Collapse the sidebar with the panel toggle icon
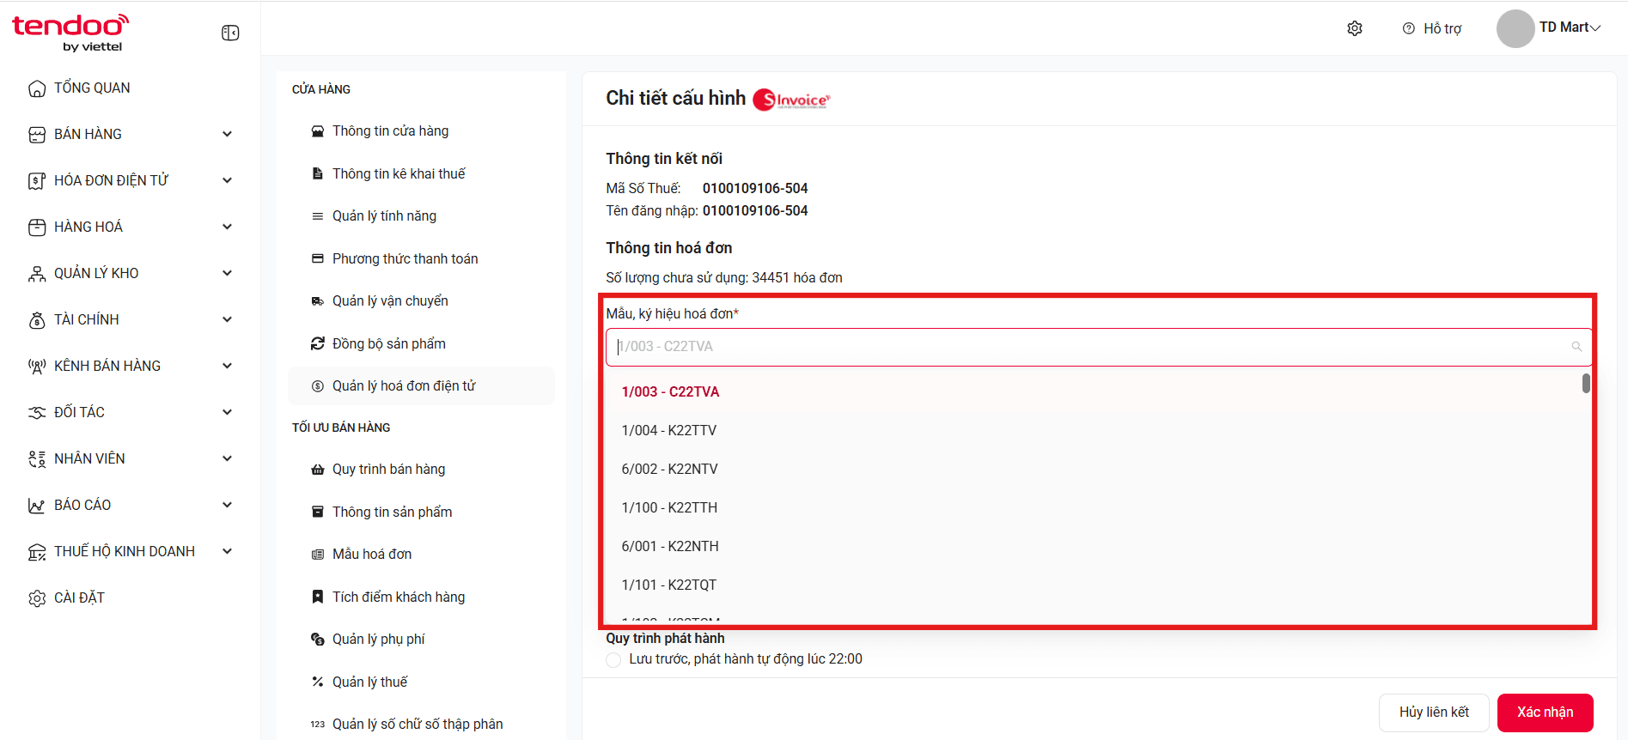Viewport: 1628px width, 740px height. (x=230, y=33)
